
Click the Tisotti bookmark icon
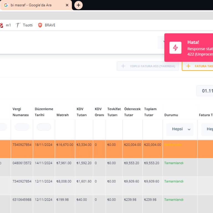click(18, 25)
